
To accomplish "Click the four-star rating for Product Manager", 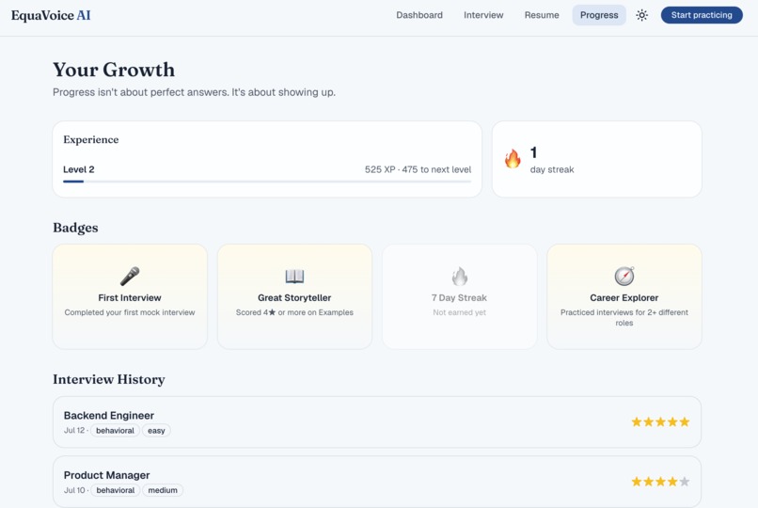I will point(660,482).
